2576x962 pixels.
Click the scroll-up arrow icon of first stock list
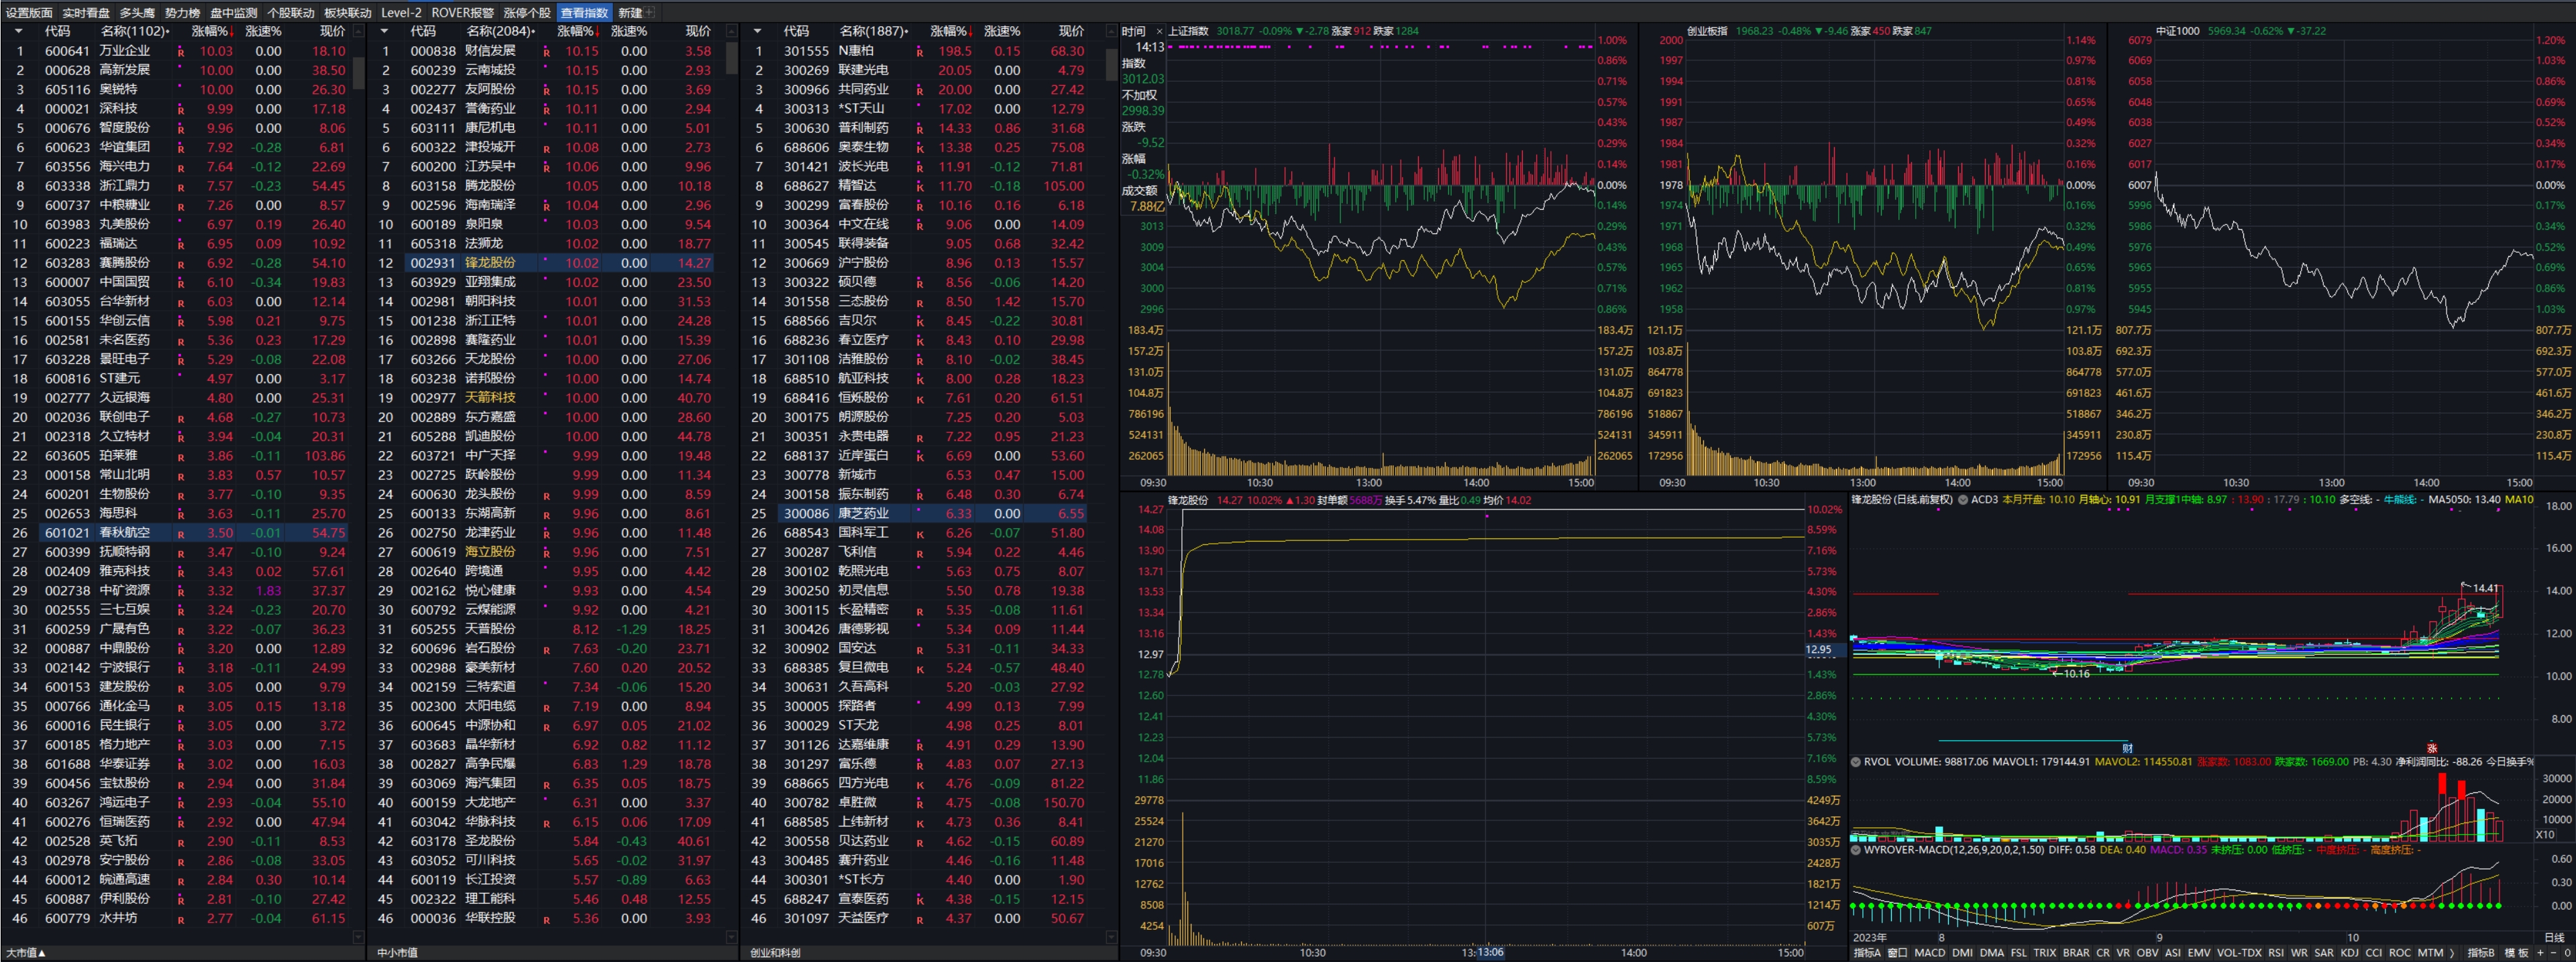click(358, 32)
